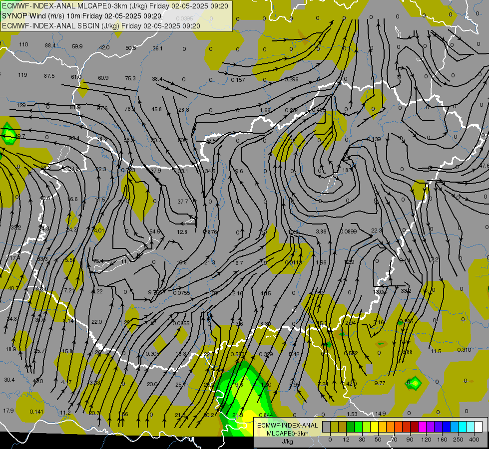Click the SBCIN value 11.5
Viewport: 489px width, 449px height.
436,351
